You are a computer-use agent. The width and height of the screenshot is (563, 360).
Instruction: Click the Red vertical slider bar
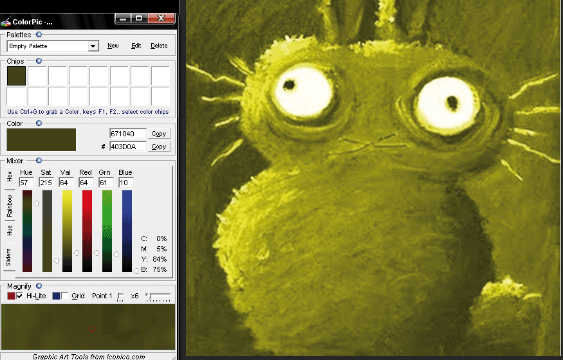pyautogui.click(x=87, y=231)
